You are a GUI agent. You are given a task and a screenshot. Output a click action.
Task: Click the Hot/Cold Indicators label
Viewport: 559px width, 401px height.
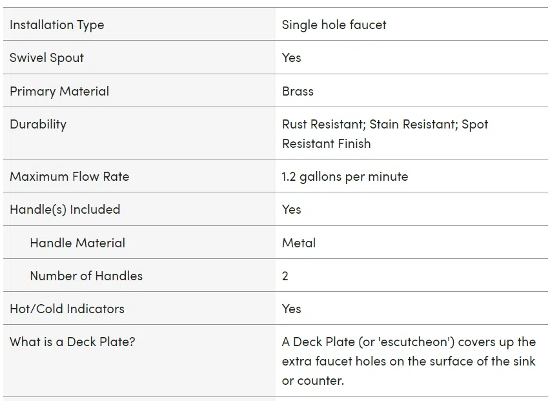67,309
